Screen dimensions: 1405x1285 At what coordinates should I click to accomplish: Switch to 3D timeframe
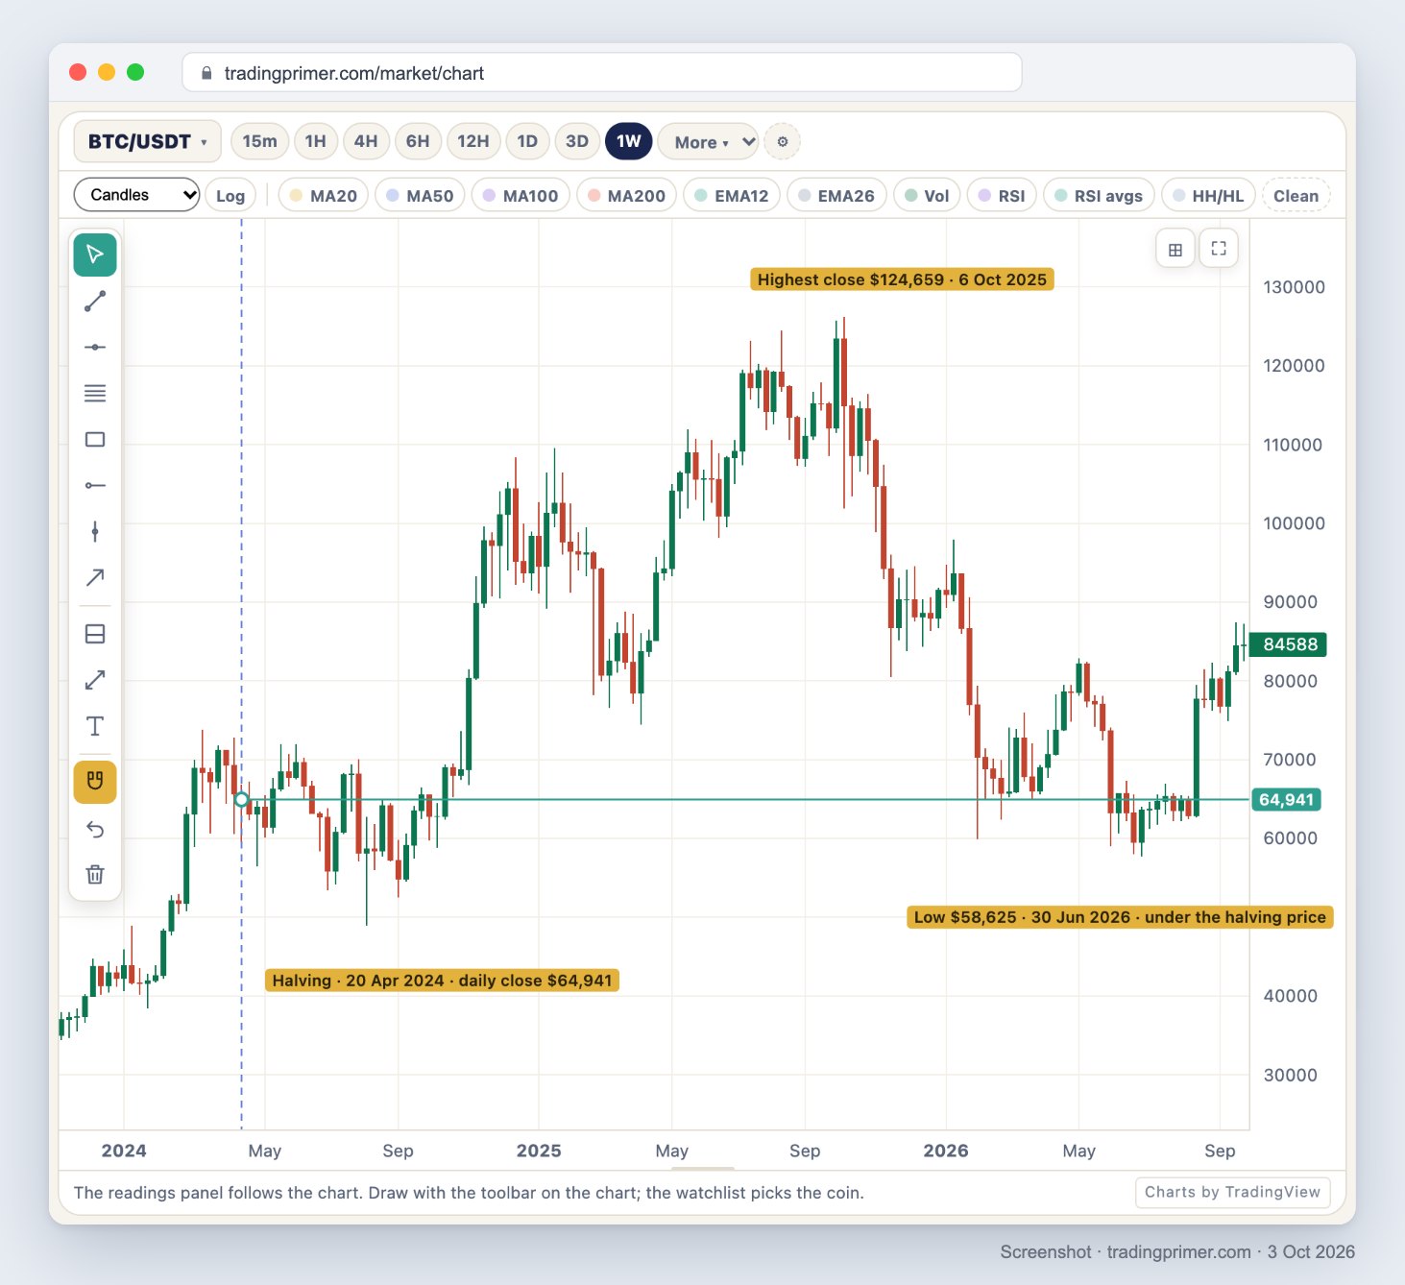[x=577, y=141]
